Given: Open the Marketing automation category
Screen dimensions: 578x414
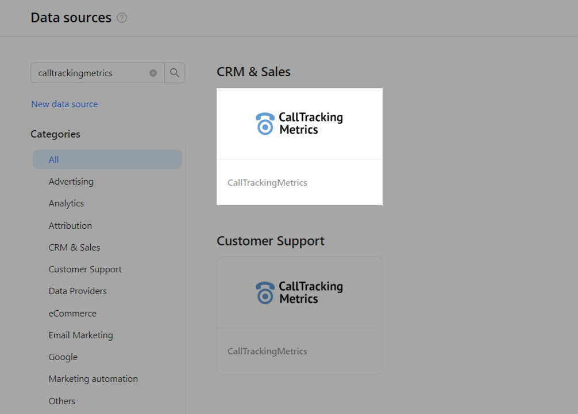Looking at the screenshot, I should click(93, 378).
